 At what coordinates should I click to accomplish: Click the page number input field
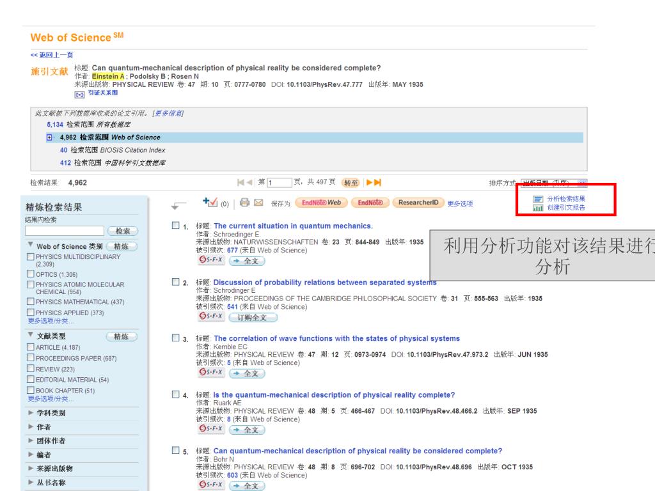tap(280, 182)
